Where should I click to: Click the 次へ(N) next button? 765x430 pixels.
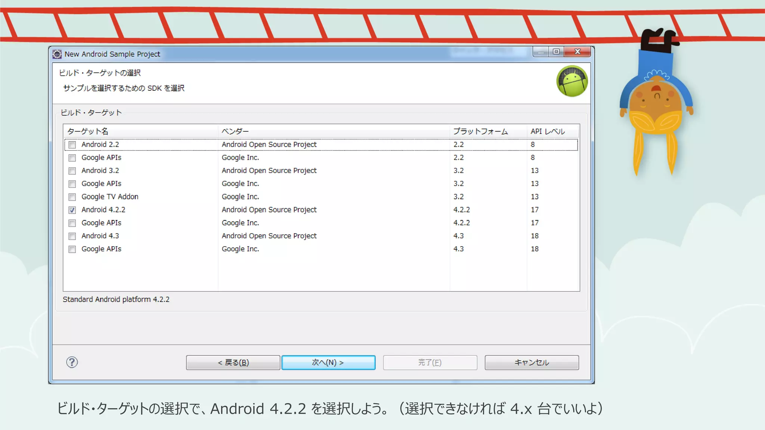pyautogui.click(x=328, y=362)
